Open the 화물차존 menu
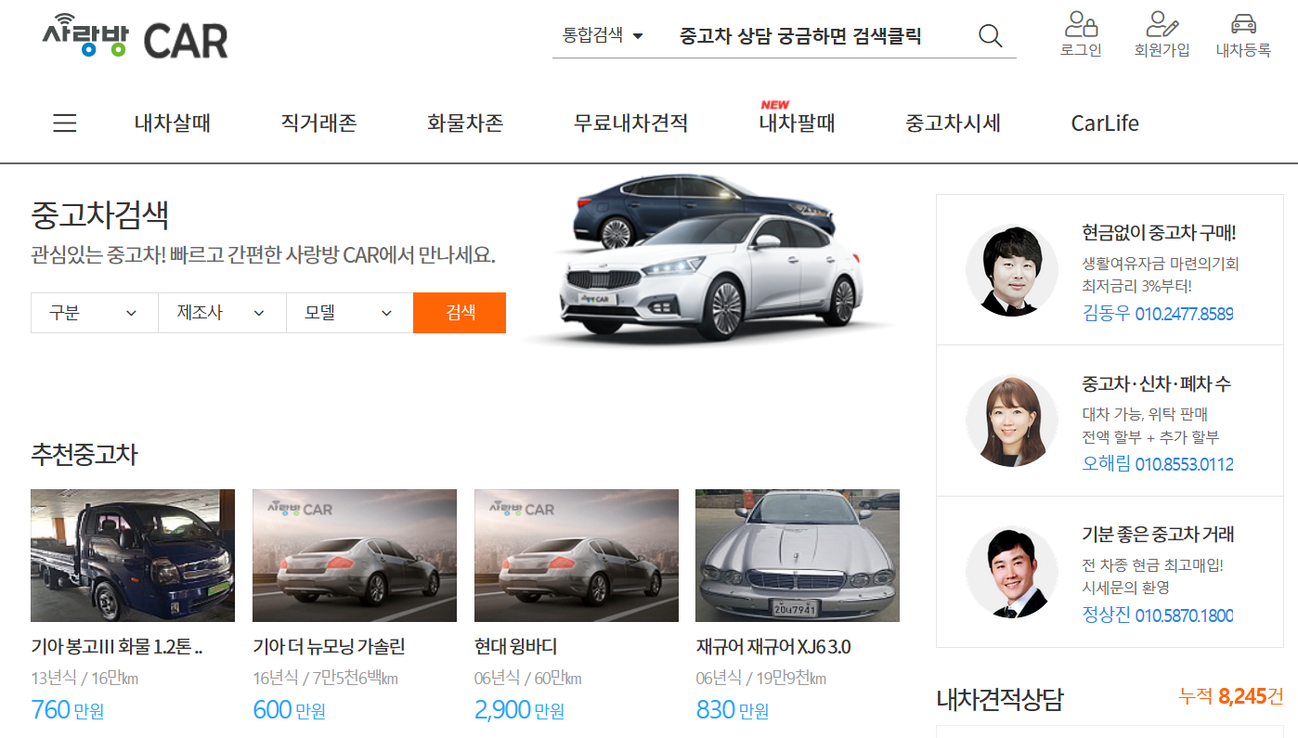The image size is (1298, 738). pyautogui.click(x=465, y=123)
